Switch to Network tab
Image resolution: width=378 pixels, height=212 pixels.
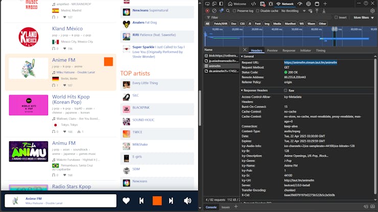click(285, 4)
